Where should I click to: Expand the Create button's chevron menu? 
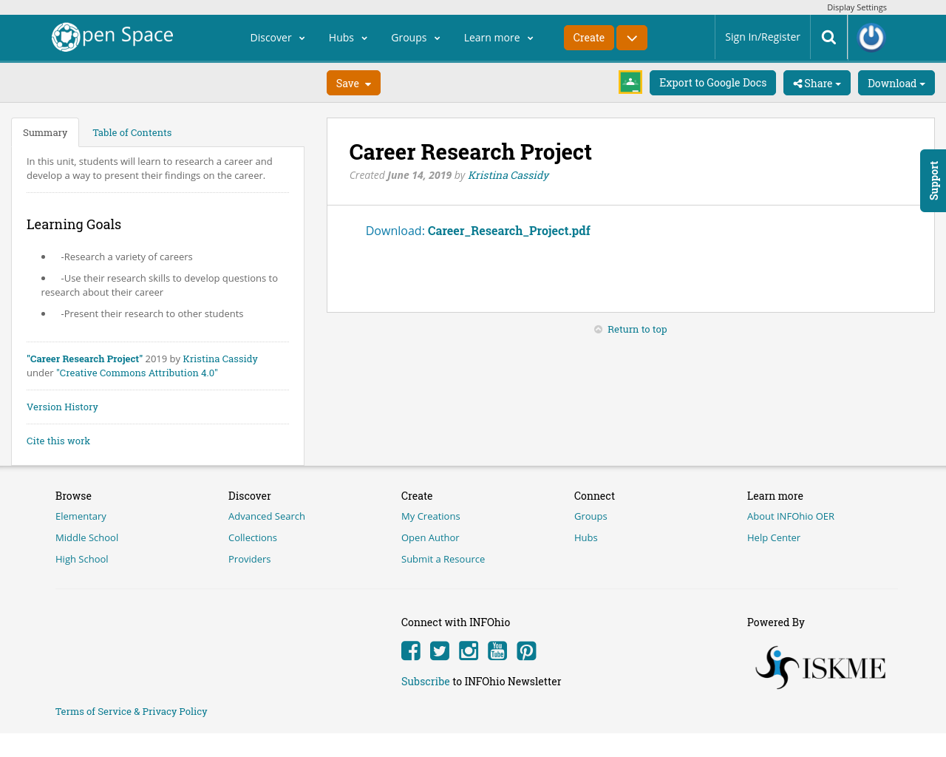pyautogui.click(x=630, y=36)
